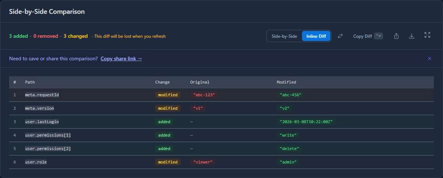Click the Original column header
443x178 pixels.
tap(200, 82)
